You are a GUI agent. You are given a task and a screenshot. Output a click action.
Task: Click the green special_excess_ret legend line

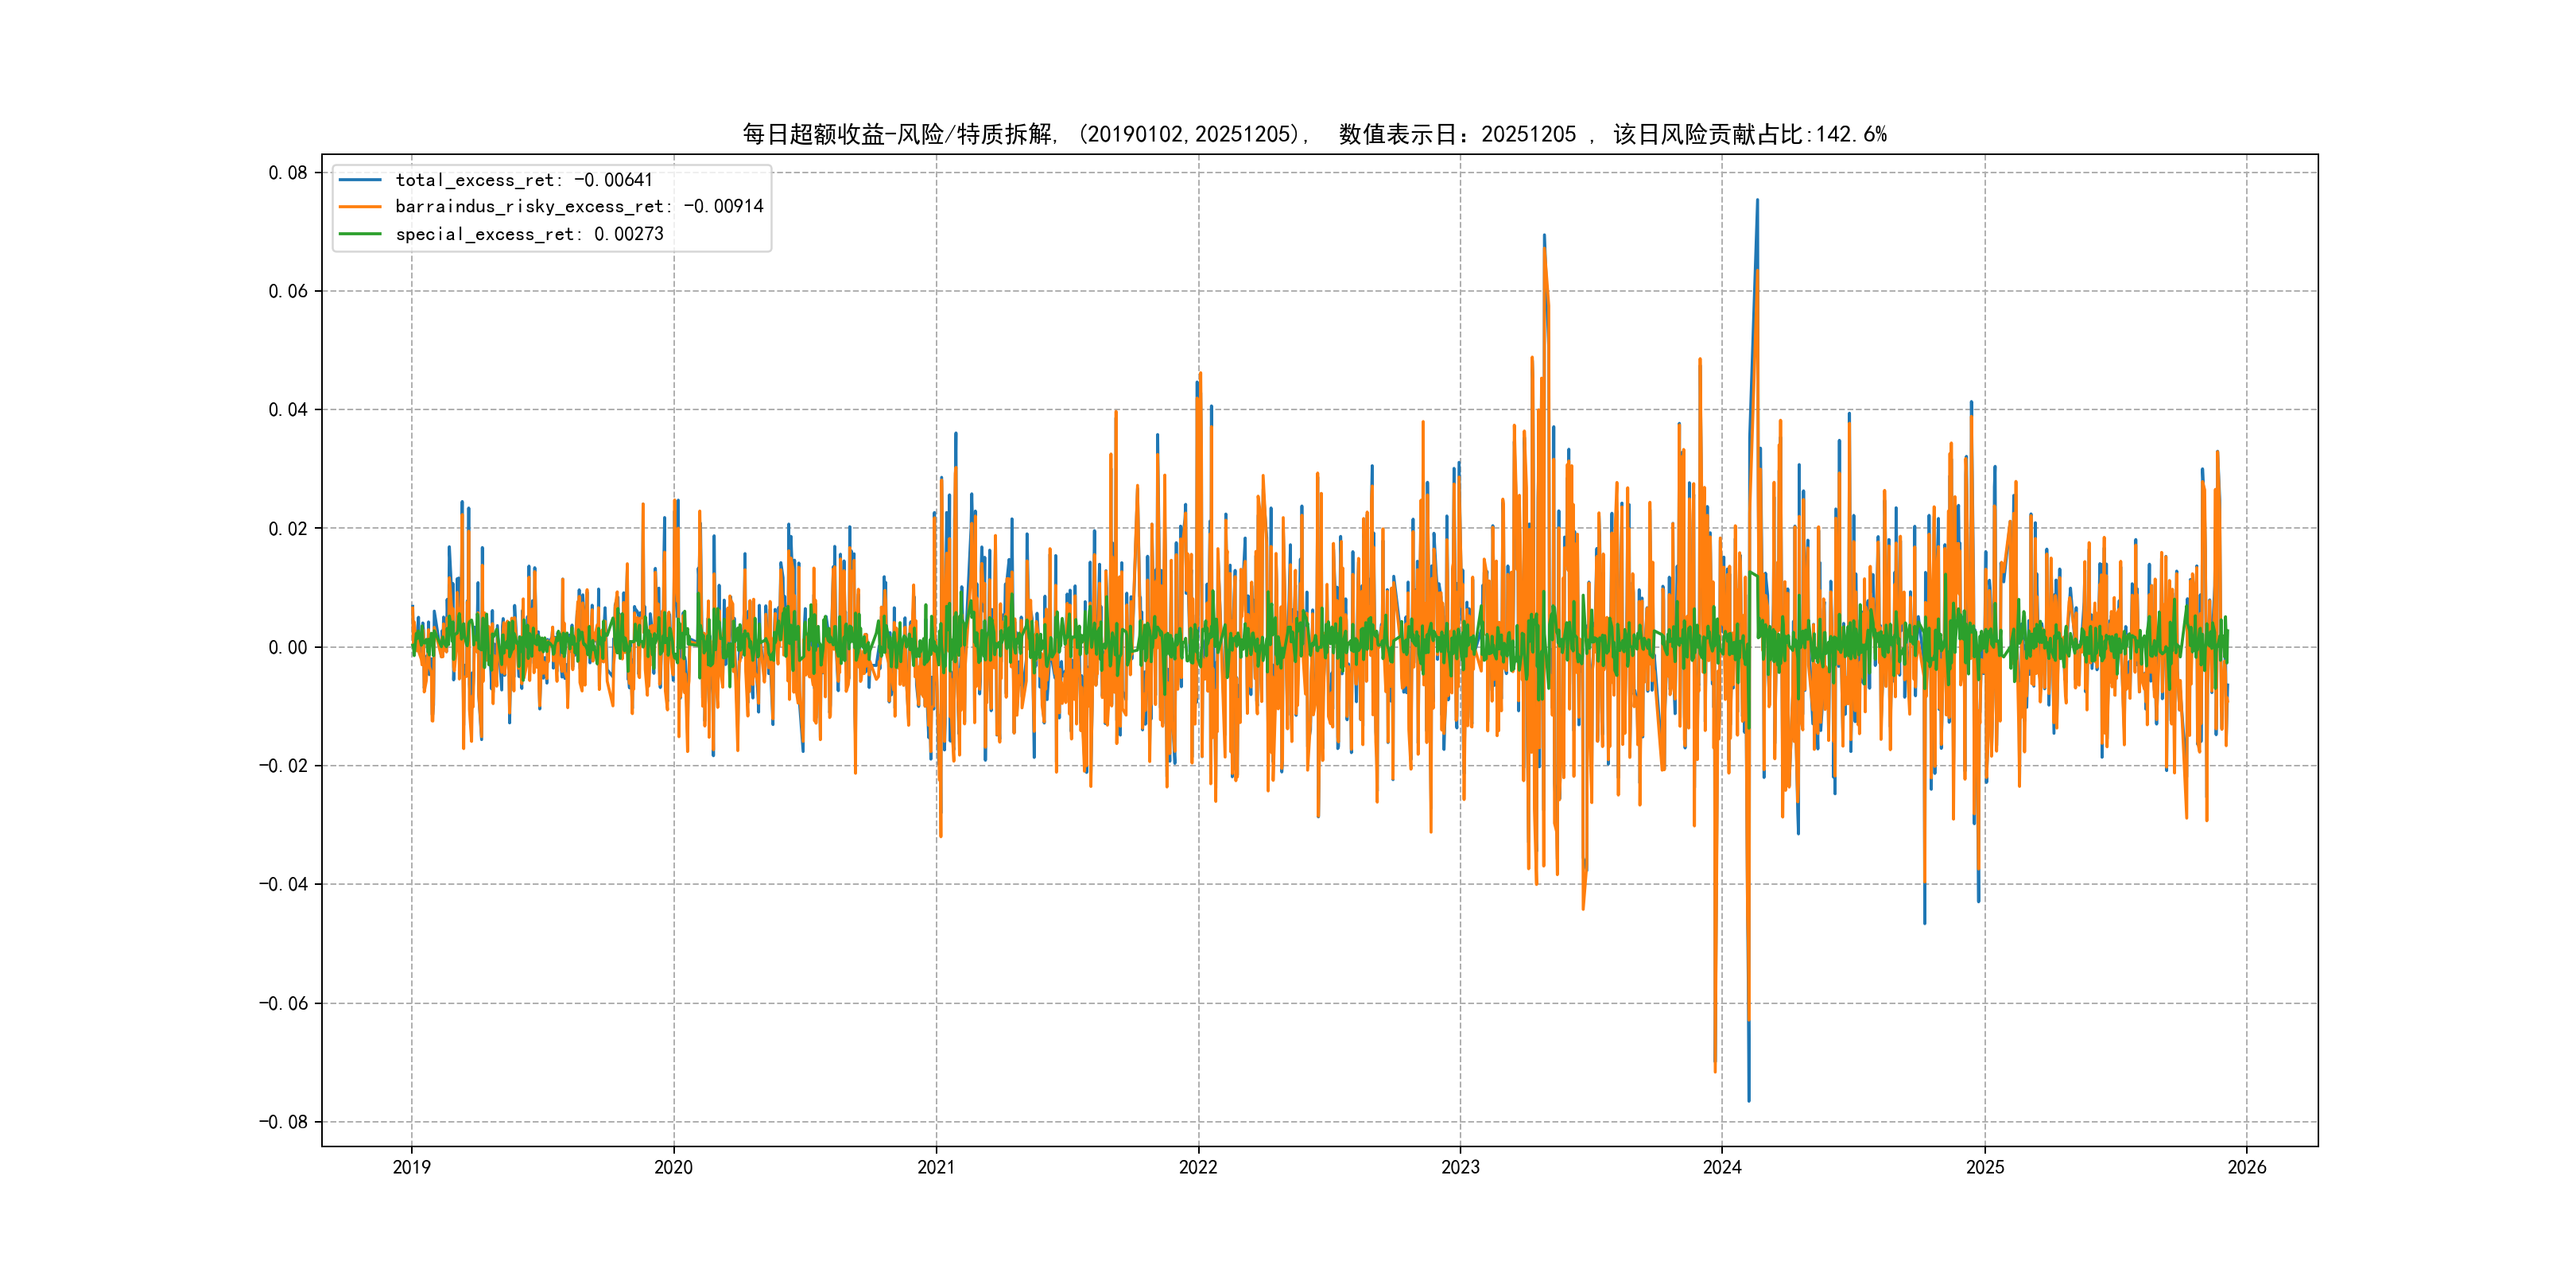click(x=360, y=234)
